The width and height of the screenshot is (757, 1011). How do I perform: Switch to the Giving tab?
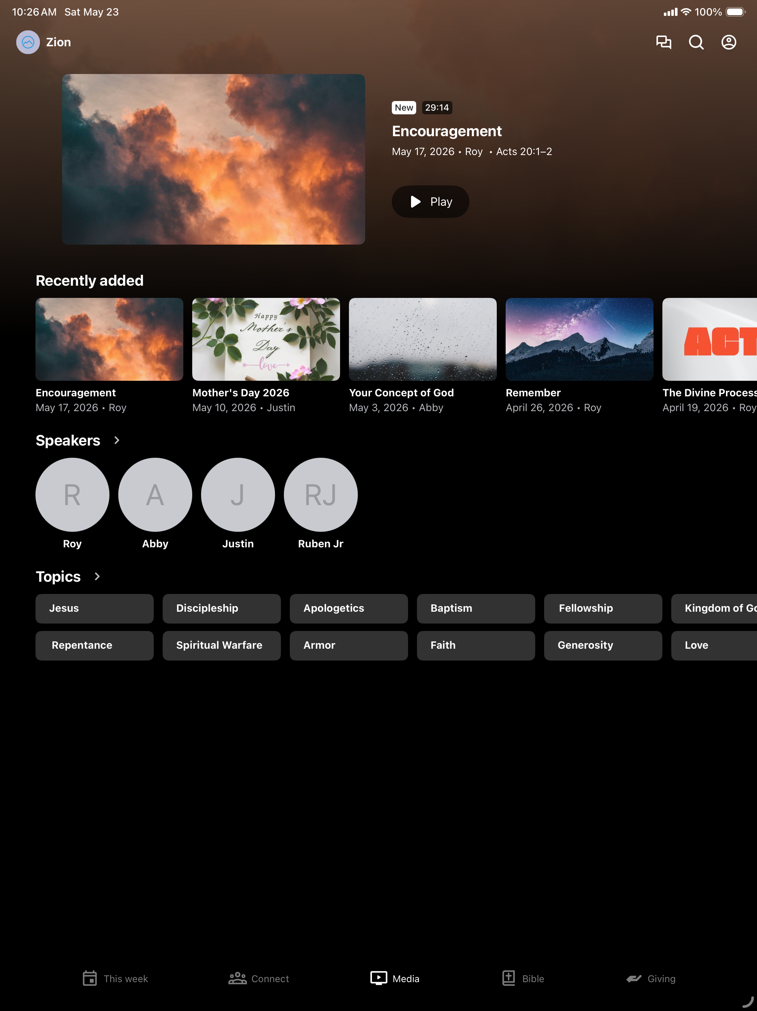pyautogui.click(x=651, y=978)
